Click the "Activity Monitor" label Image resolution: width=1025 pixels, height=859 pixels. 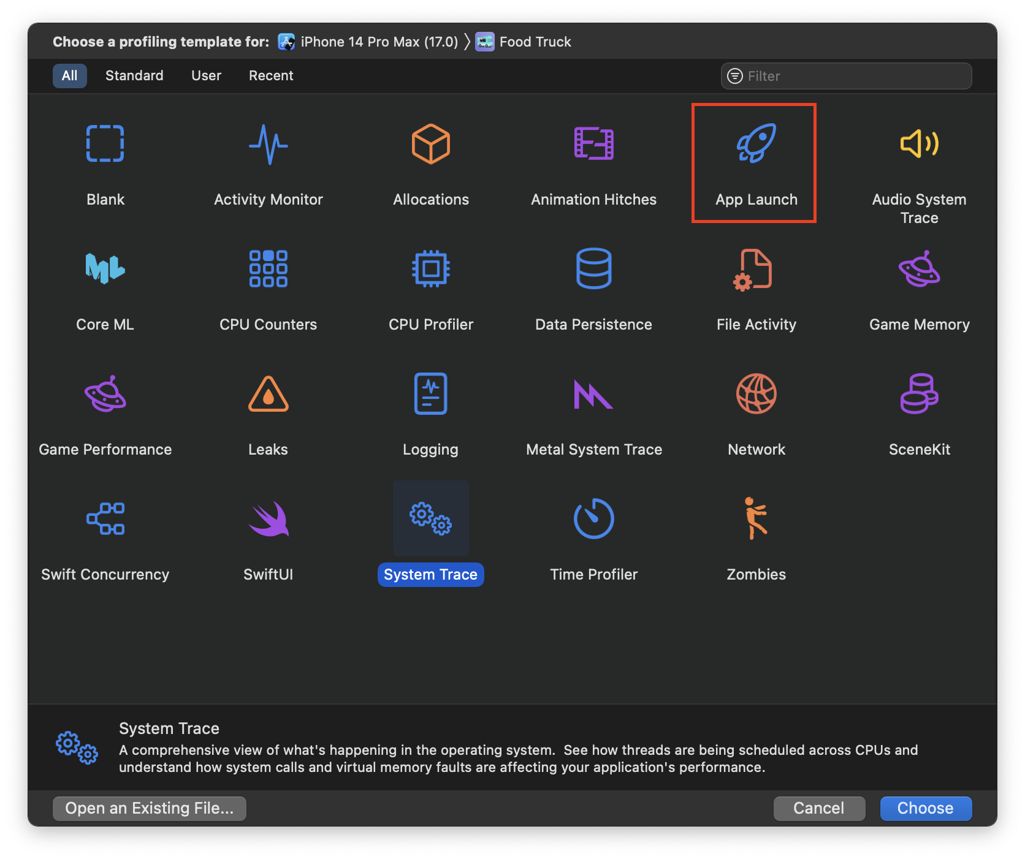coord(268,200)
